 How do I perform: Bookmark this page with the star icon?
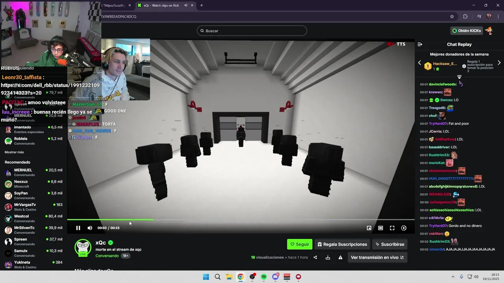[x=452, y=17]
